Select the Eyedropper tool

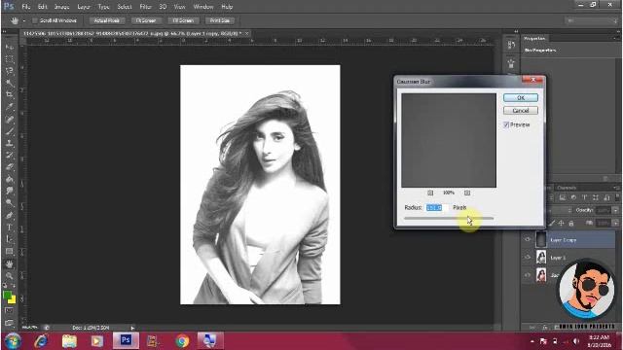pyautogui.click(x=10, y=107)
